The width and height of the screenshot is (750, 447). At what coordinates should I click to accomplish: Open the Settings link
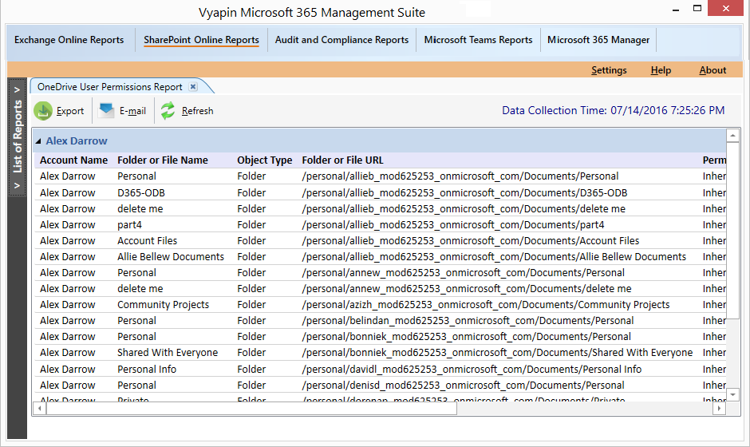pos(609,70)
